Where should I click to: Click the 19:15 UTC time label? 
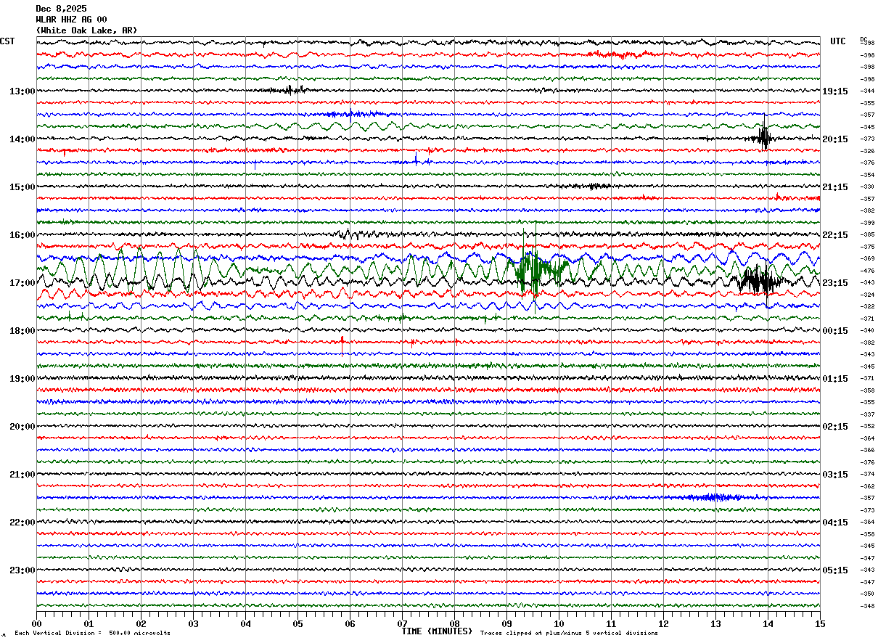(x=835, y=91)
